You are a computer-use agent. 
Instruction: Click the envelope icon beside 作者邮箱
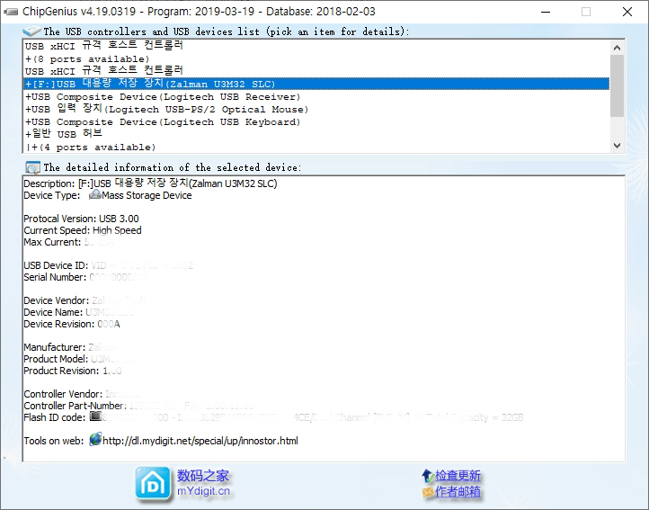point(428,492)
